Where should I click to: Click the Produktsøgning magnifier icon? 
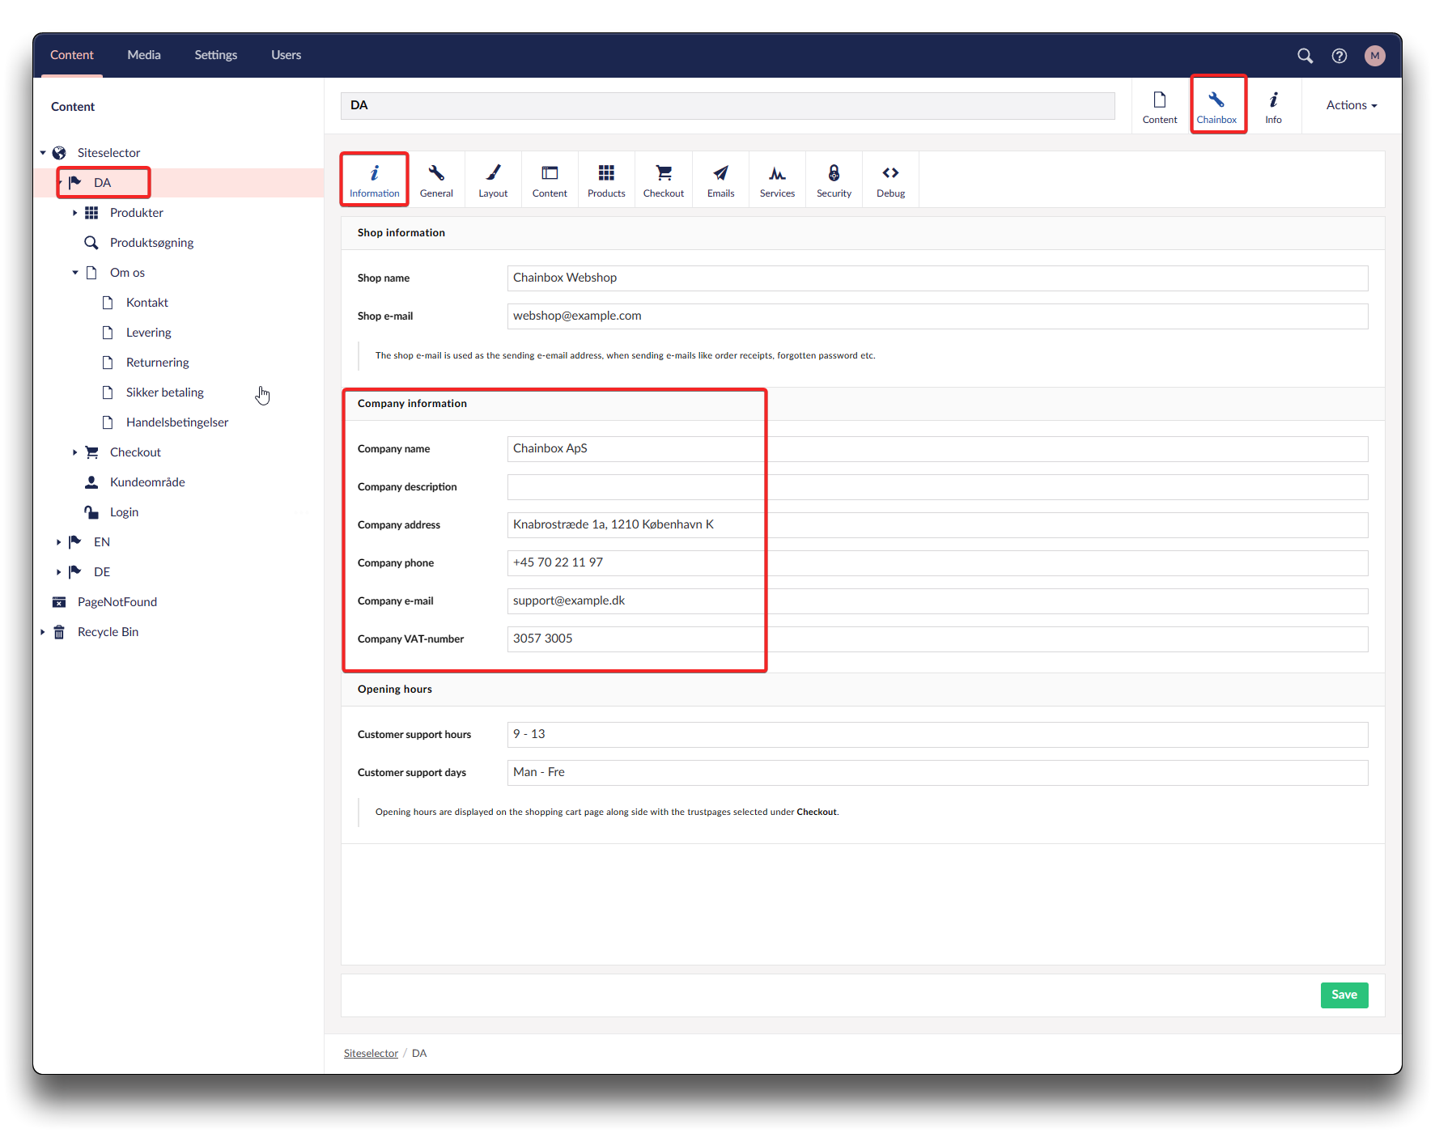[x=91, y=243]
